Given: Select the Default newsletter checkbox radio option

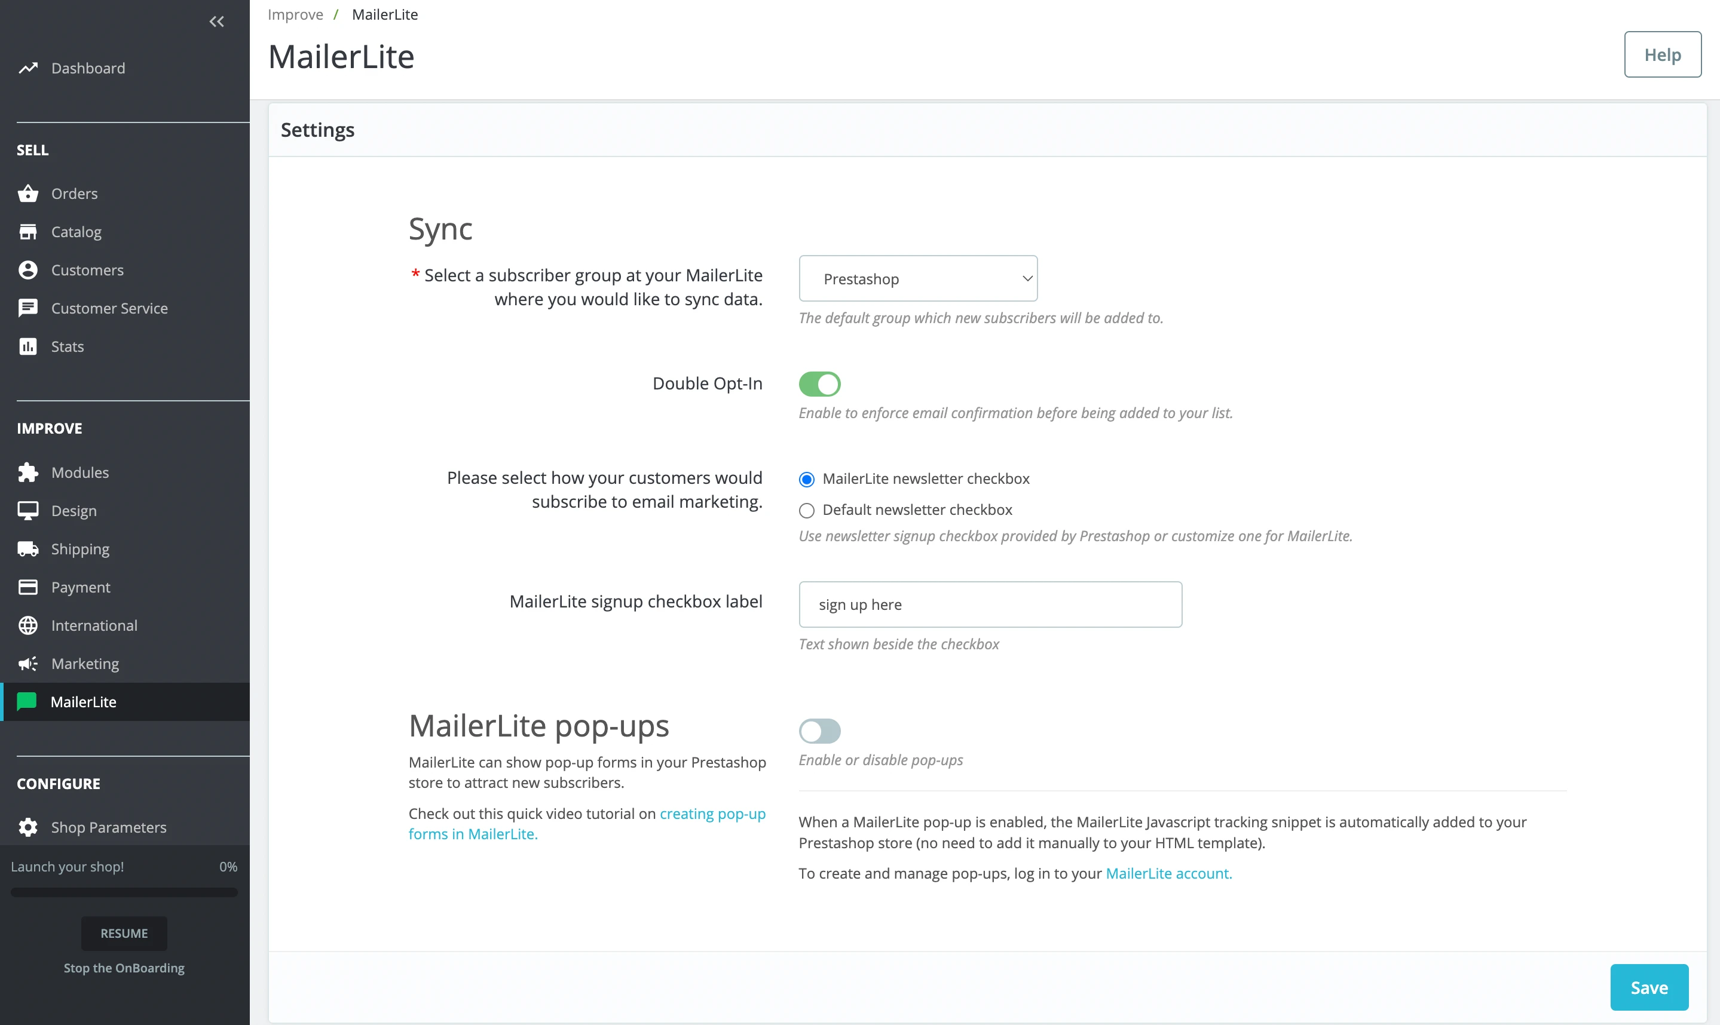Looking at the screenshot, I should click(x=806, y=511).
